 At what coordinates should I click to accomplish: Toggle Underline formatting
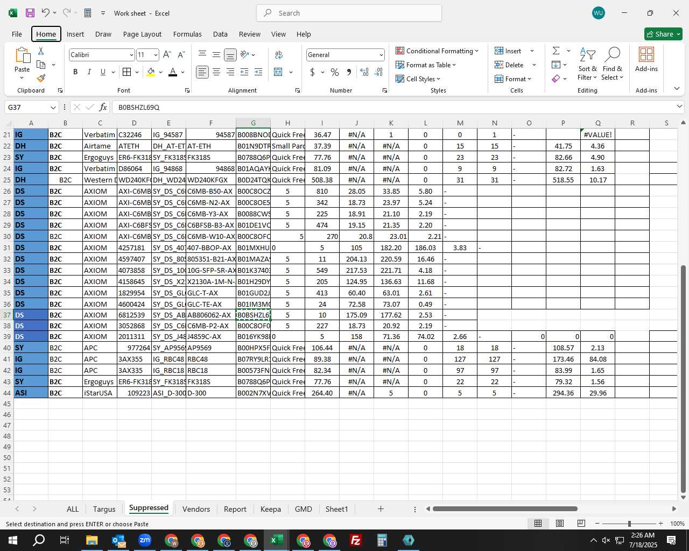click(x=103, y=72)
